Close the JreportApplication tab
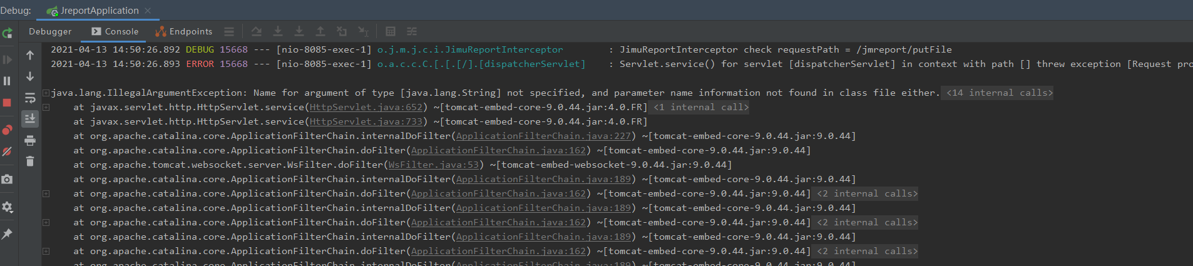 [x=148, y=11]
